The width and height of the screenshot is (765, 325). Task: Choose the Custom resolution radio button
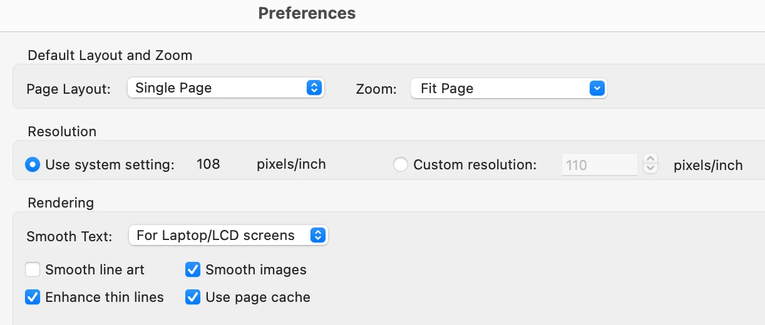click(401, 165)
